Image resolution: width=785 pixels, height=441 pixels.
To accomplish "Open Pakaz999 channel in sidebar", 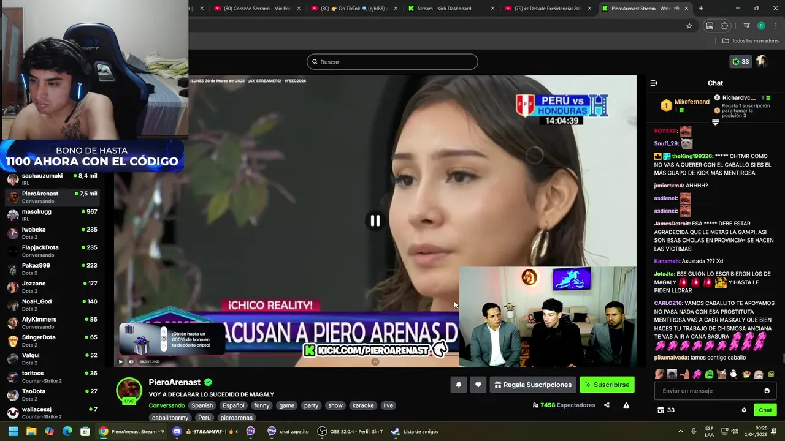I will (52, 269).
